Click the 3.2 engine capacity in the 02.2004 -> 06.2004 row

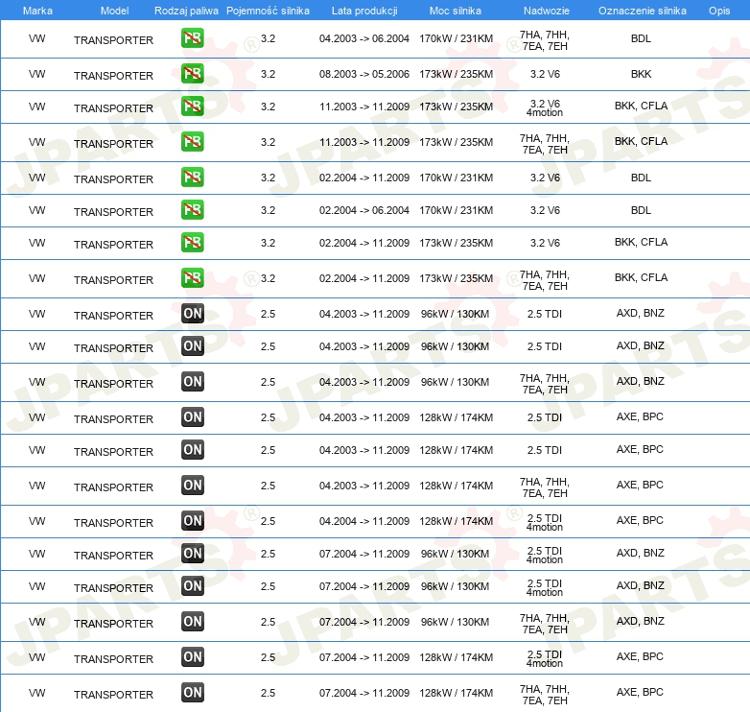[268, 210]
